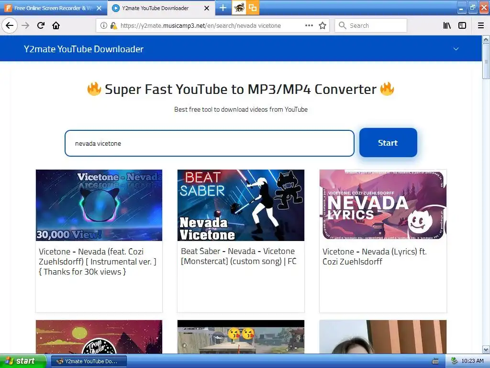Click Vicetone Nevada (Lyrics) title text

pyautogui.click(x=374, y=257)
